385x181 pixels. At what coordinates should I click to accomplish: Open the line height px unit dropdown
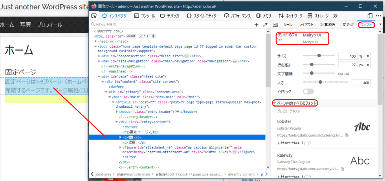click(x=364, y=65)
